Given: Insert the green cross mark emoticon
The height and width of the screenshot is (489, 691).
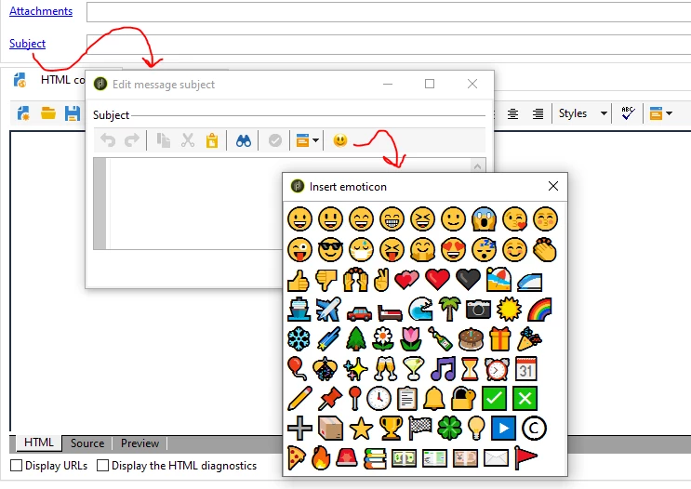Looking at the screenshot, I should [x=525, y=398].
